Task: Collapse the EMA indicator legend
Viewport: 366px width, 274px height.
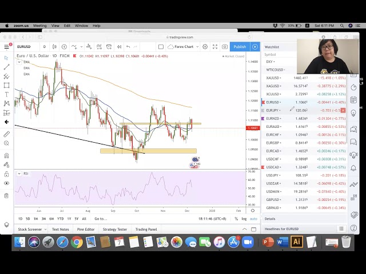Action: pyautogui.click(x=18, y=62)
